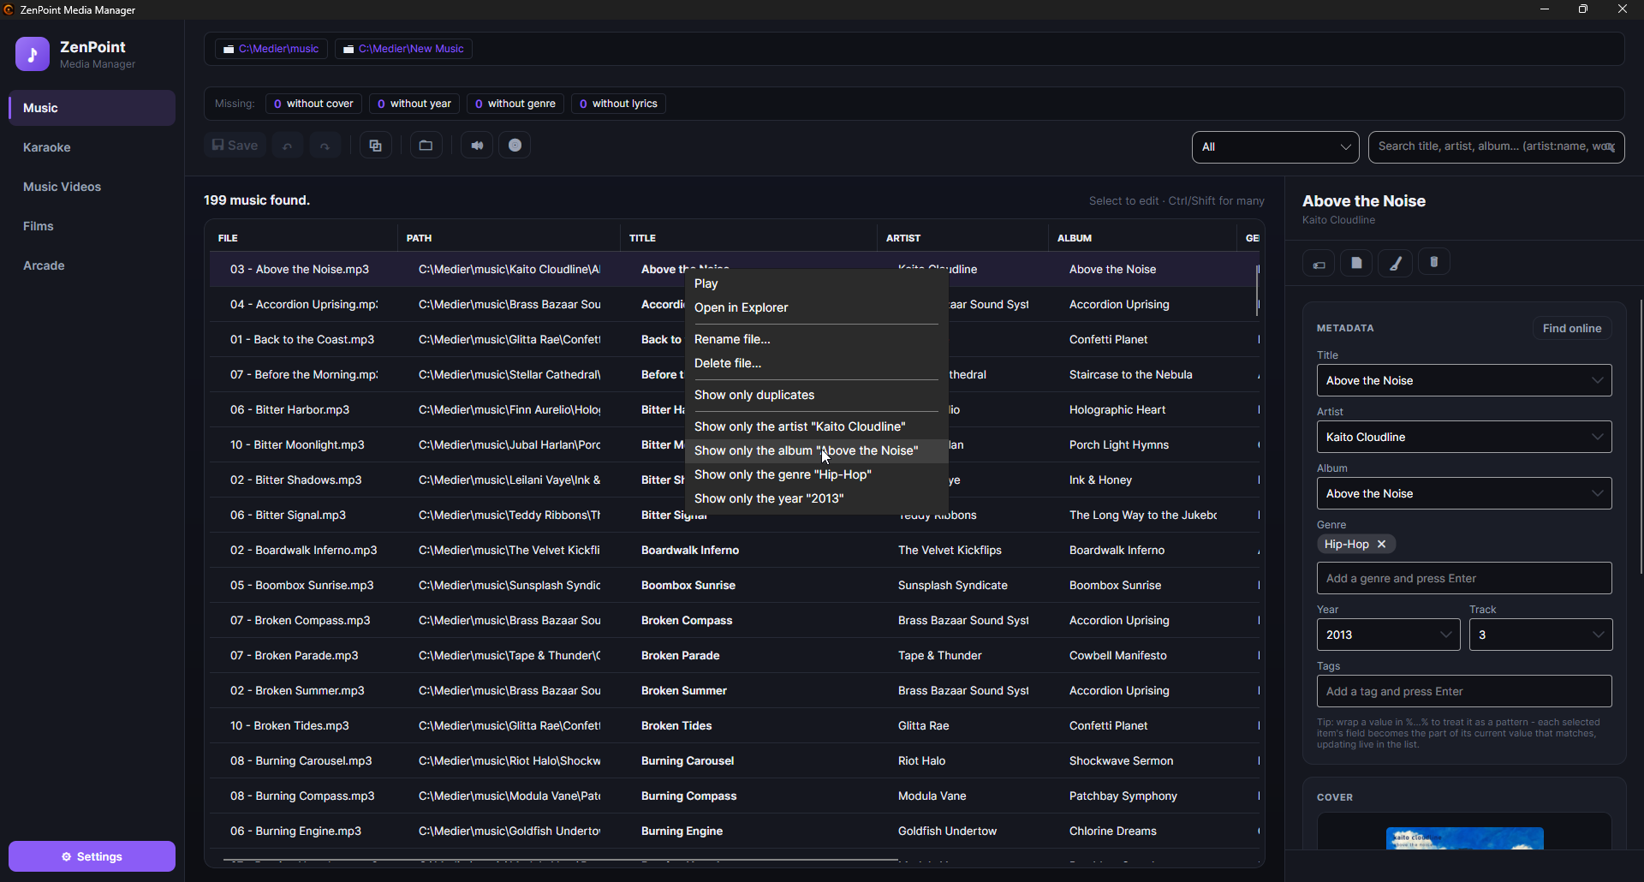The image size is (1644, 882).
Task: Click the disc icon in toolbar
Action: pos(515,146)
